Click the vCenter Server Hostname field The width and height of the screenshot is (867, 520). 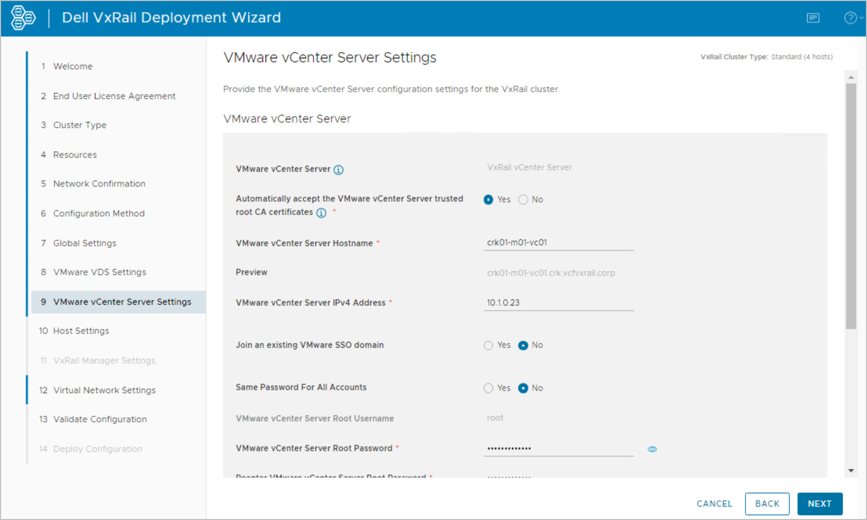(x=558, y=243)
